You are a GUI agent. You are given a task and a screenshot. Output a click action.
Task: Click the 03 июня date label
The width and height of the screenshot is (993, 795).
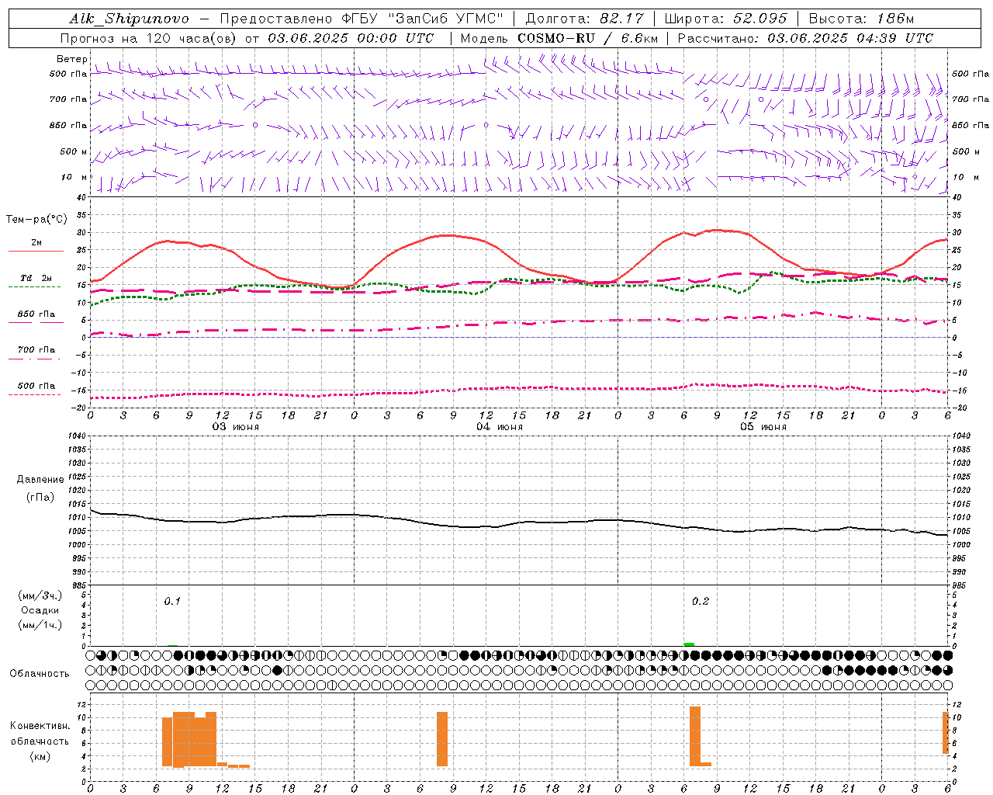[x=236, y=427]
